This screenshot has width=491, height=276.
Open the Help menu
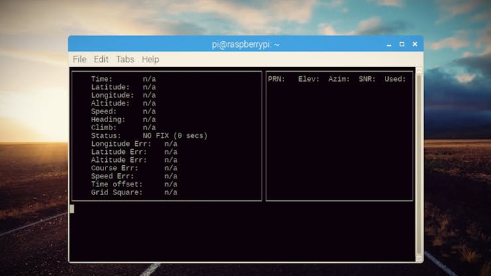click(151, 59)
